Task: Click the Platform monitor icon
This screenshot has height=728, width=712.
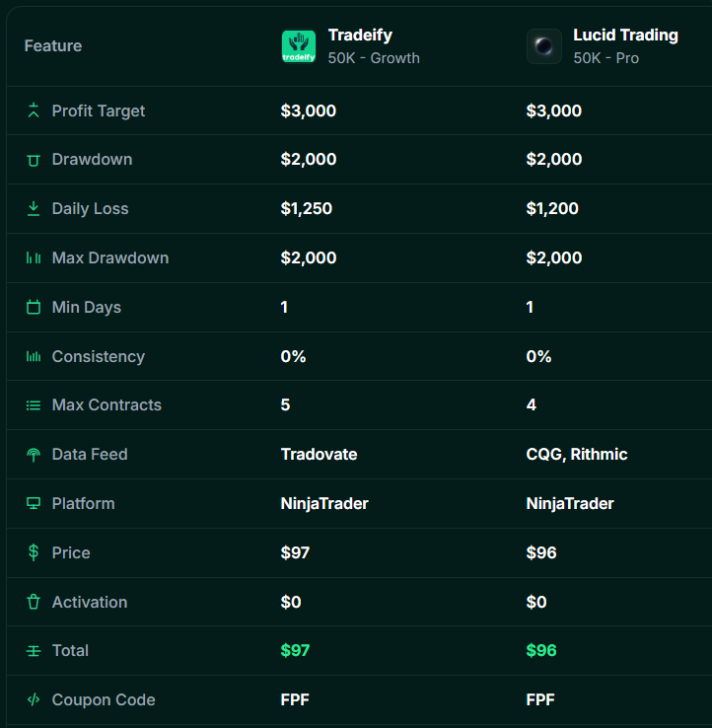Action: [x=34, y=503]
